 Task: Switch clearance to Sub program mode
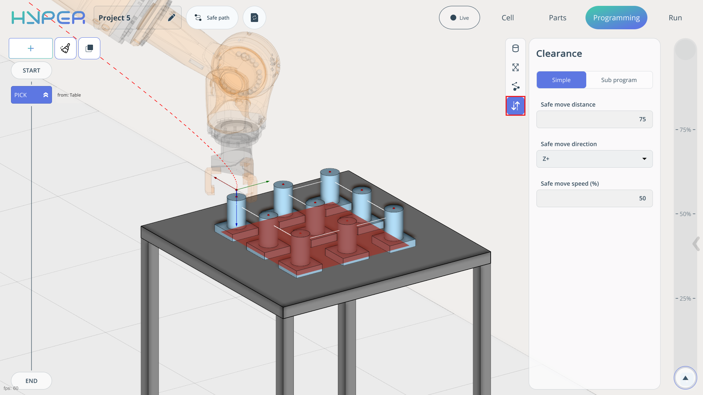619,80
